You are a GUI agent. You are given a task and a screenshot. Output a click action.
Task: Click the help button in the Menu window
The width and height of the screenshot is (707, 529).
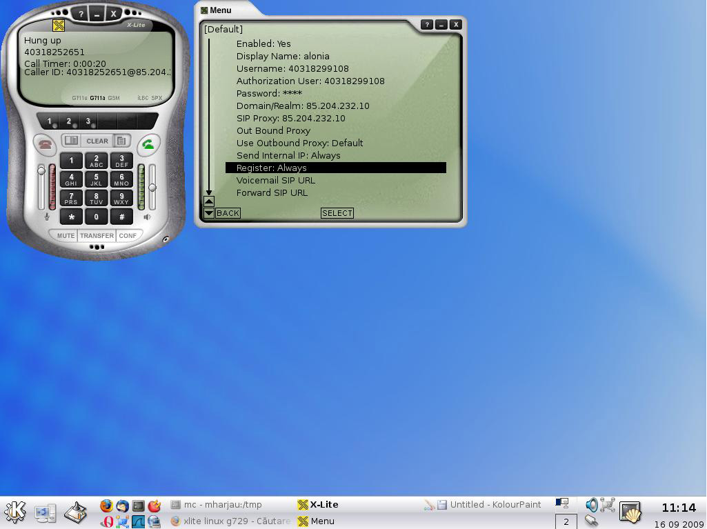click(x=426, y=25)
